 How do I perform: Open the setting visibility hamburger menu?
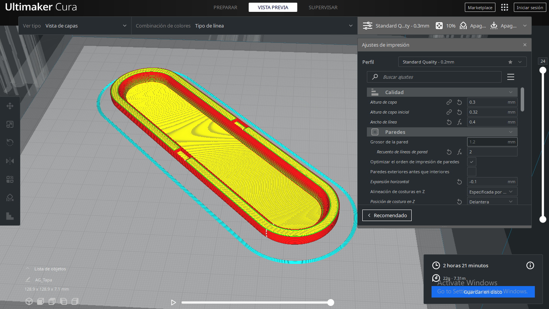511,77
